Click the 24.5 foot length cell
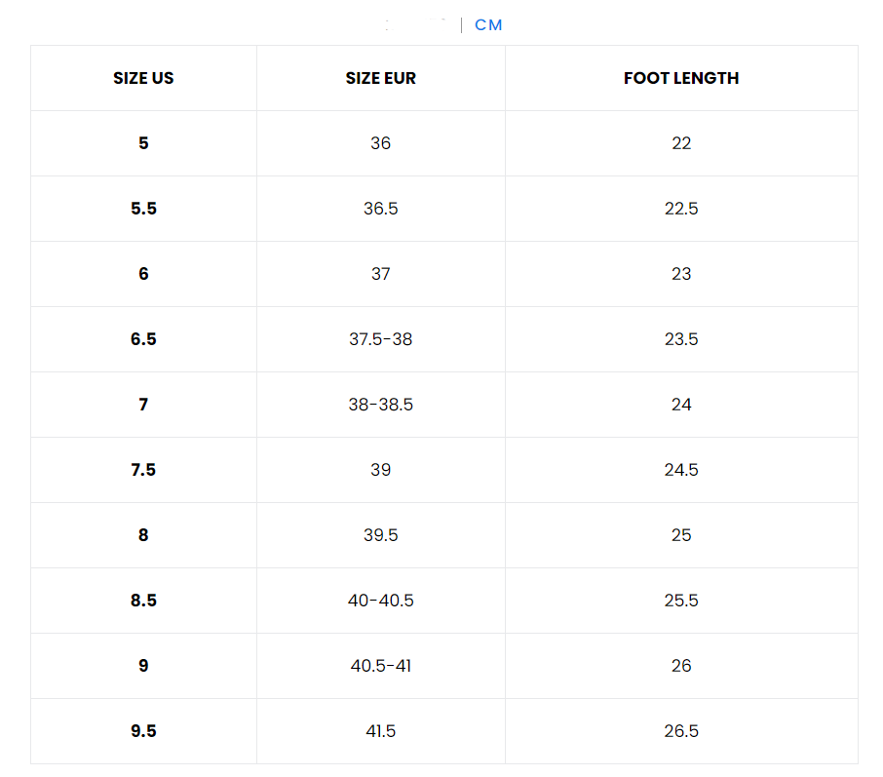883x777 pixels. (x=681, y=470)
